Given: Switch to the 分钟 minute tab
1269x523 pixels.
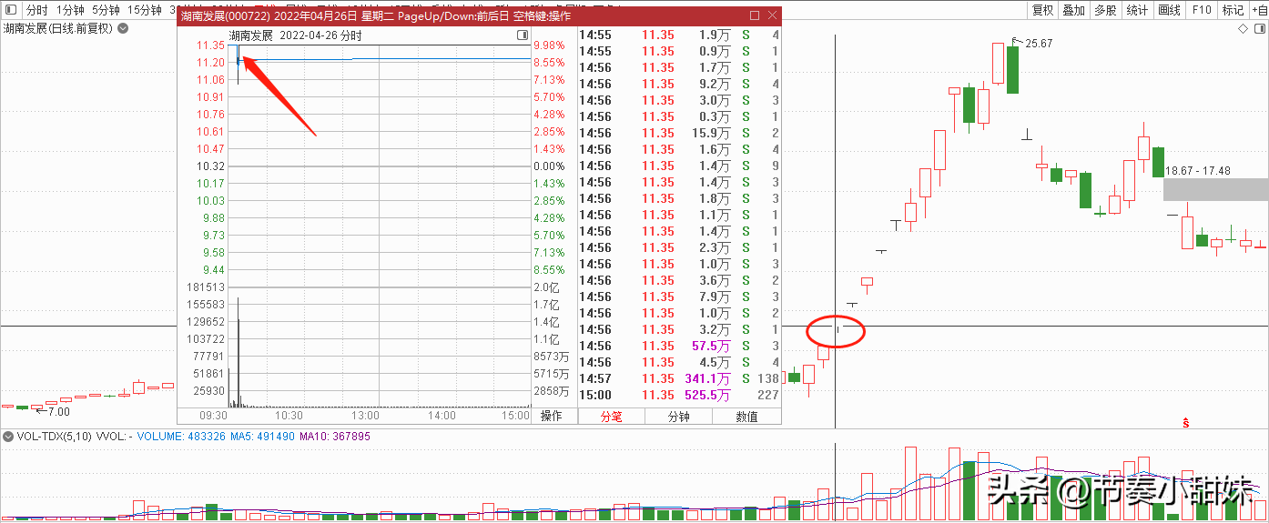Looking at the screenshot, I should tap(678, 417).
